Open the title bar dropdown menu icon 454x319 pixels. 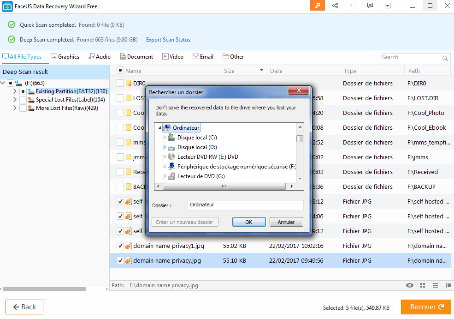point(388,6)
